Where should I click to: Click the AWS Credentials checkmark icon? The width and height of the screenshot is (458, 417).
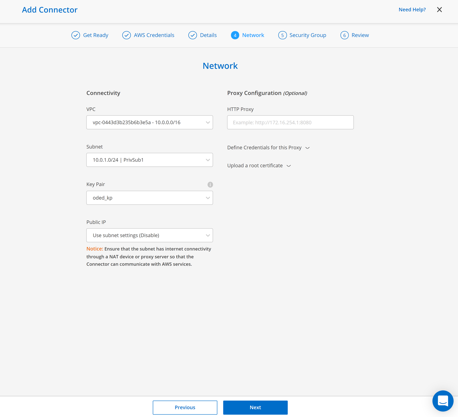(126, 35)
